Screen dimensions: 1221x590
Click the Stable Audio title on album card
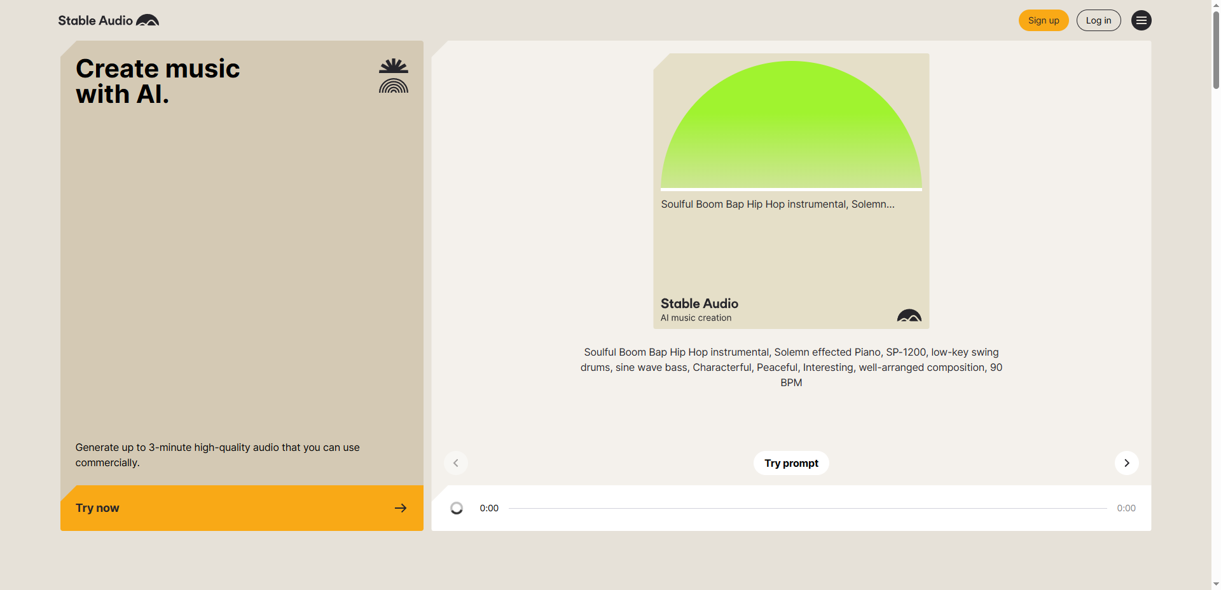click(699, 304)
